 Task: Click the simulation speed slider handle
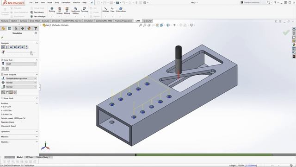(x=31, y=52)
